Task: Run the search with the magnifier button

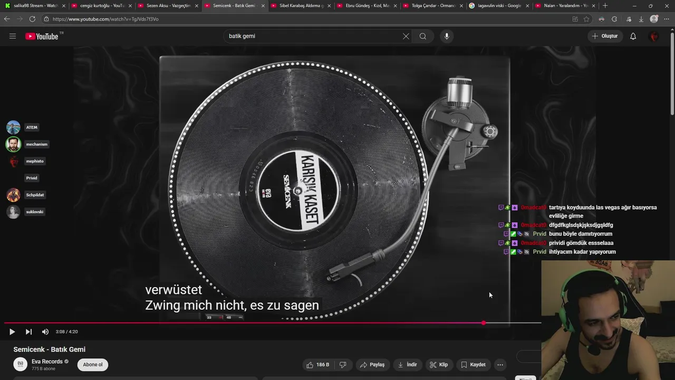Action: 423,36
